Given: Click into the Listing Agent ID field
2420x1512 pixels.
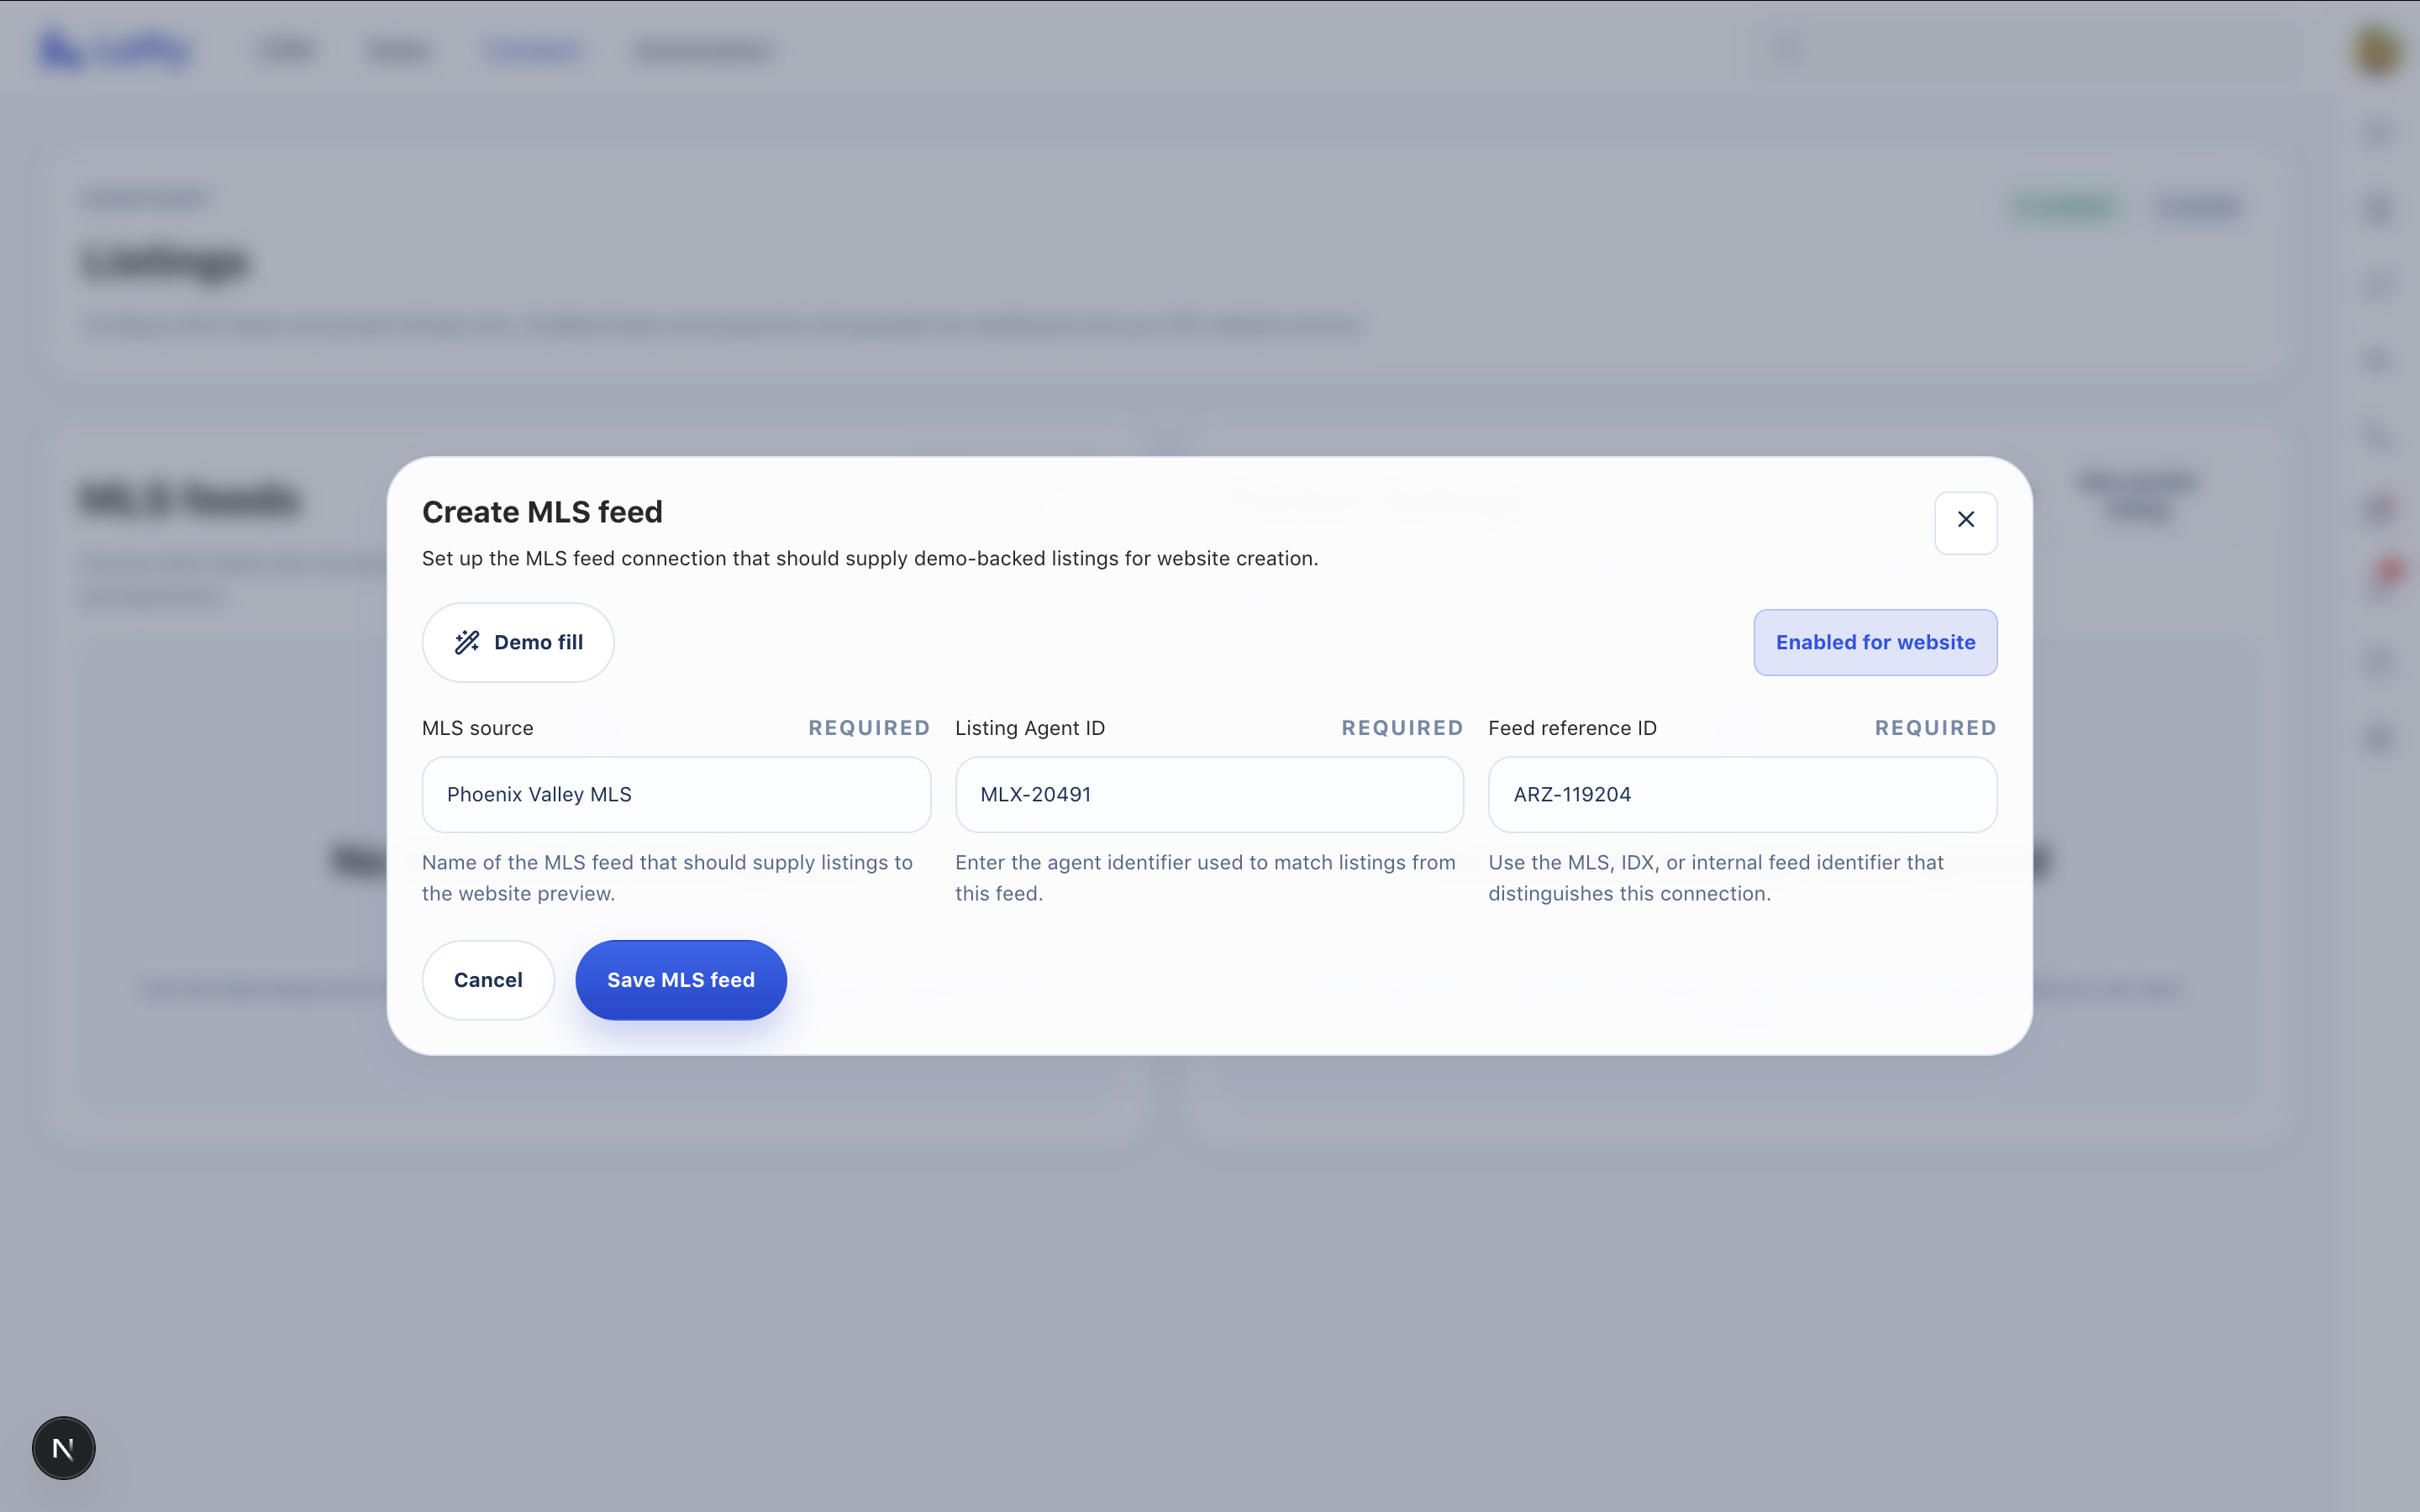Looking at the screenshot, I should pos(1208,794).
